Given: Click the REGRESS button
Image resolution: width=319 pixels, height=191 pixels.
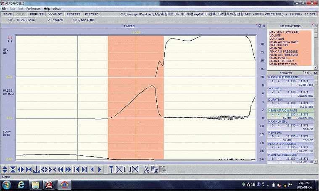Looking at the screenshot, I should (x=73, y=14).
